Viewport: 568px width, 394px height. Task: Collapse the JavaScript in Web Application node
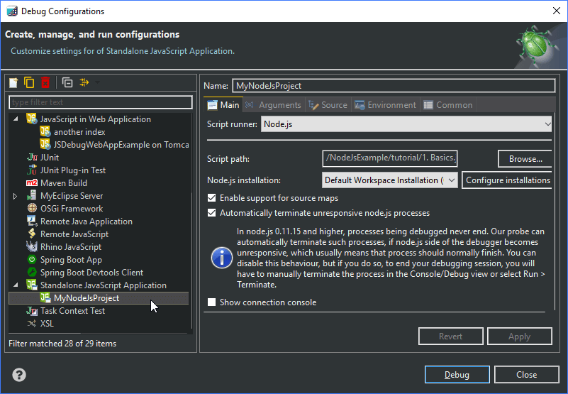tap(16, 119)
